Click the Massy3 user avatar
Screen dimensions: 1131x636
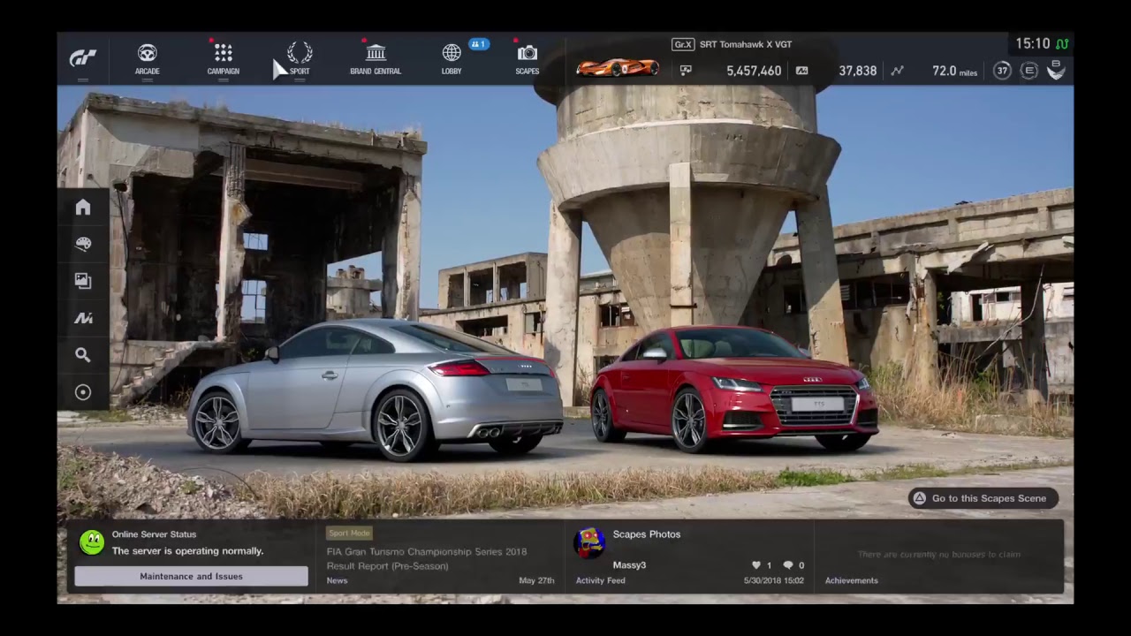(589, 542)
